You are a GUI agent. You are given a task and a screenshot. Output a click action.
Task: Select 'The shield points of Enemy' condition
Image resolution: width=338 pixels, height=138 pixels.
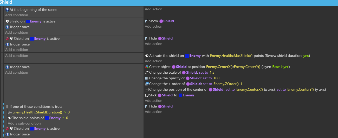point(38,118)
